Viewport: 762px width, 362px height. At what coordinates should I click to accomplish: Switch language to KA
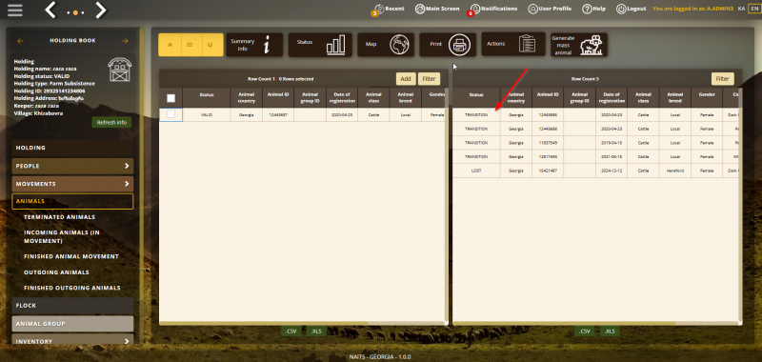click(741, 9)
